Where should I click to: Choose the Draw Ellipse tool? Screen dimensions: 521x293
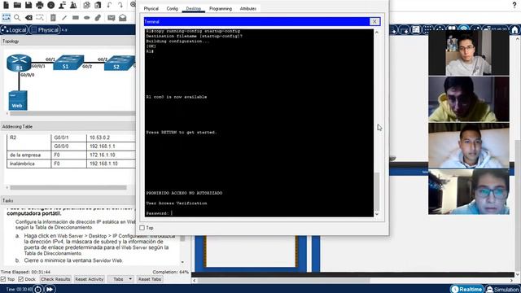point(87,18)
